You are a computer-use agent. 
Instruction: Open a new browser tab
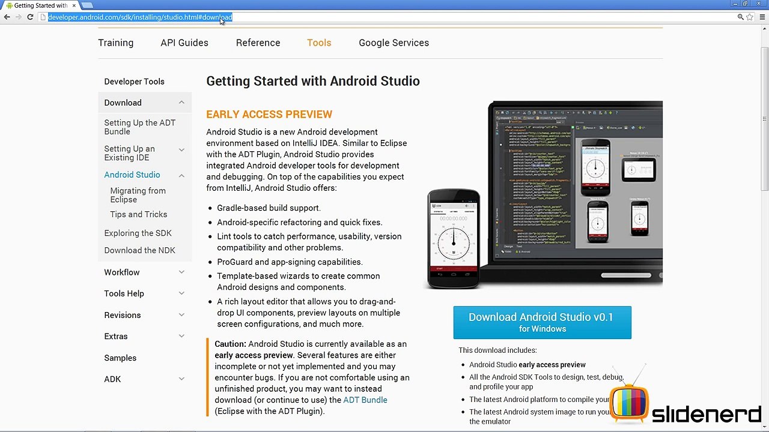[87, 5]
